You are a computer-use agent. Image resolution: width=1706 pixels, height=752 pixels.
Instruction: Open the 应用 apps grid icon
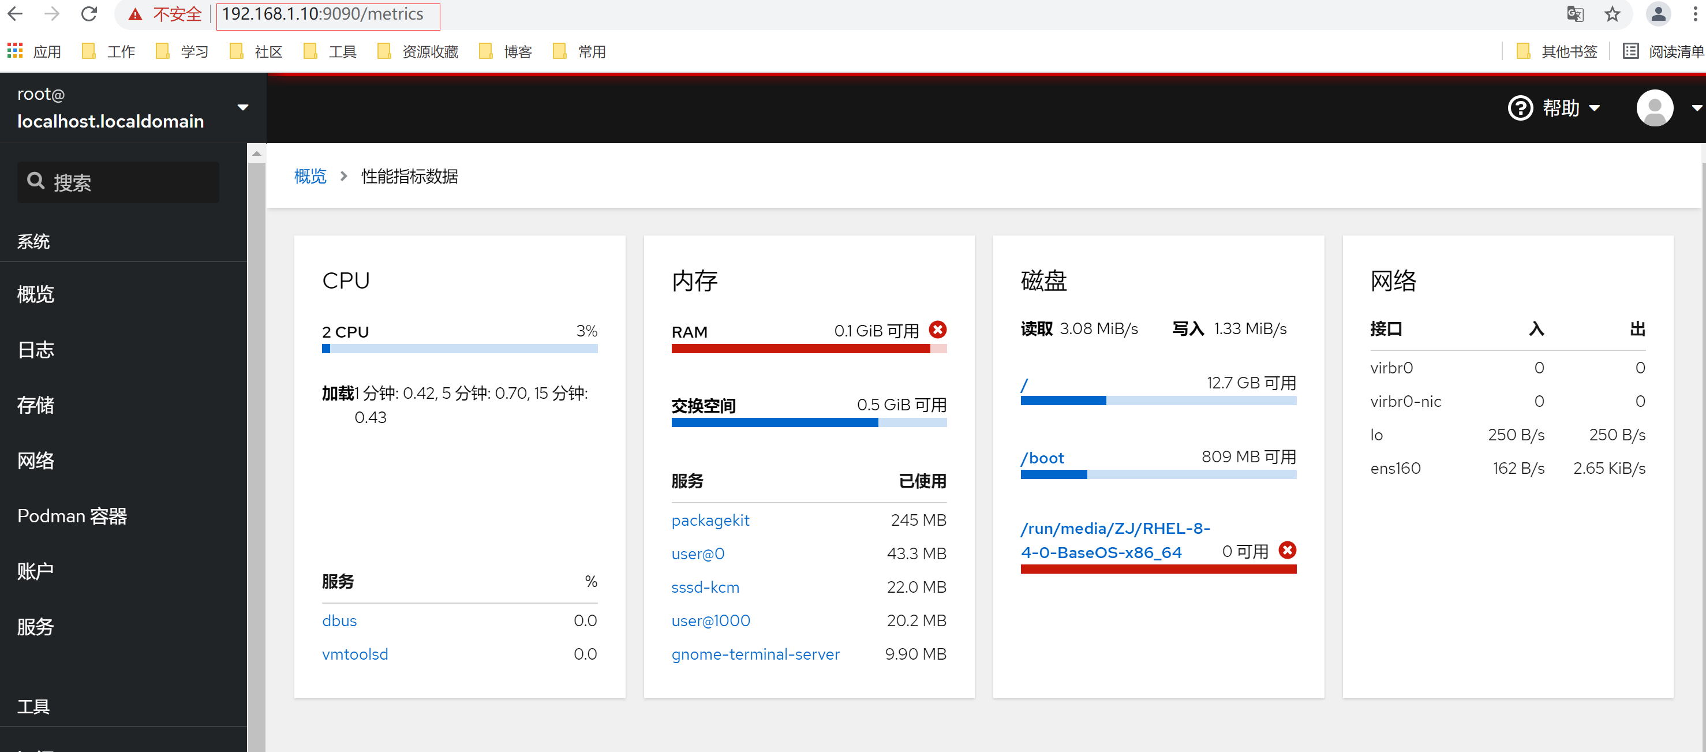point(14,51)
